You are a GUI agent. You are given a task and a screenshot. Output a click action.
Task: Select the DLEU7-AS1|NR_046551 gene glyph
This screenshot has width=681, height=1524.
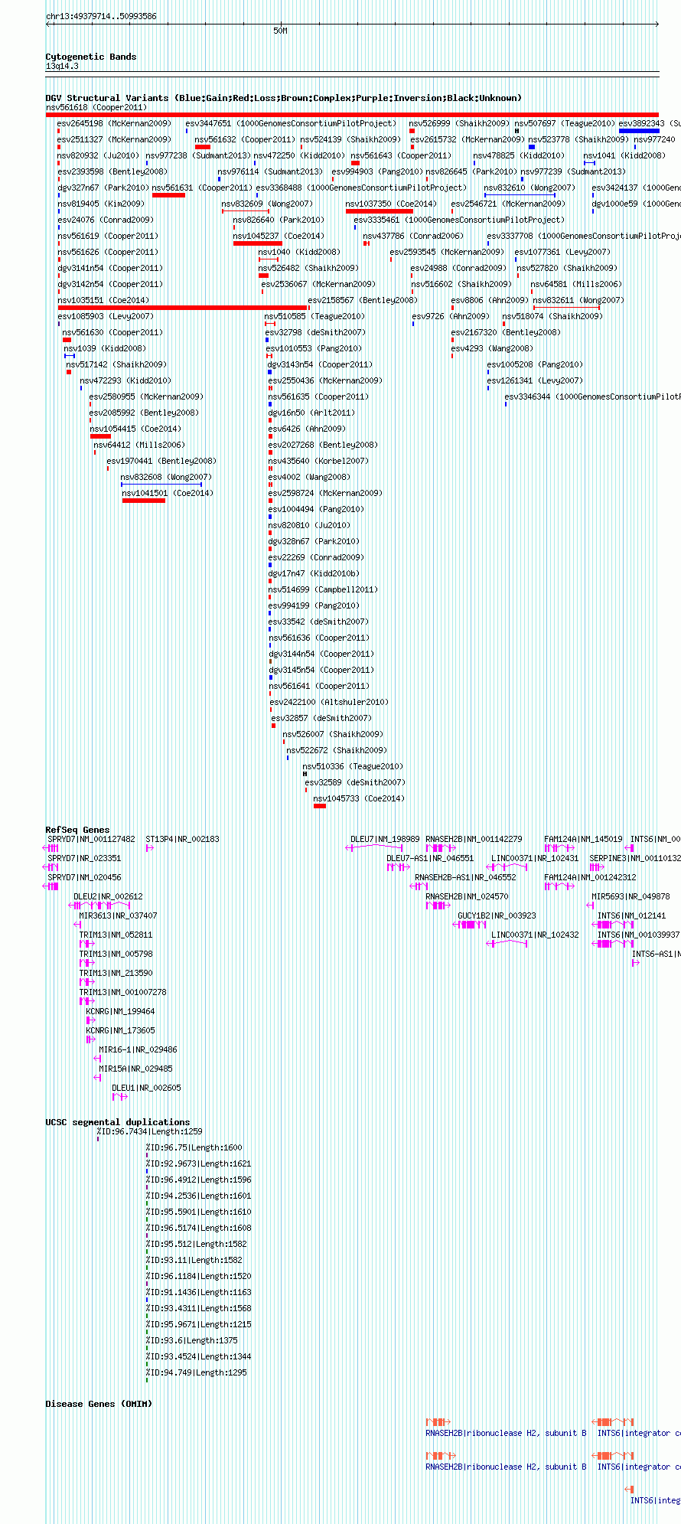click(x=398, y=867)
